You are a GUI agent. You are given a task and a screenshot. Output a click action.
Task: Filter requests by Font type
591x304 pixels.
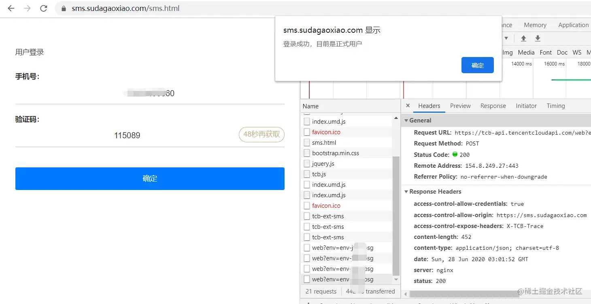[546, 53]
